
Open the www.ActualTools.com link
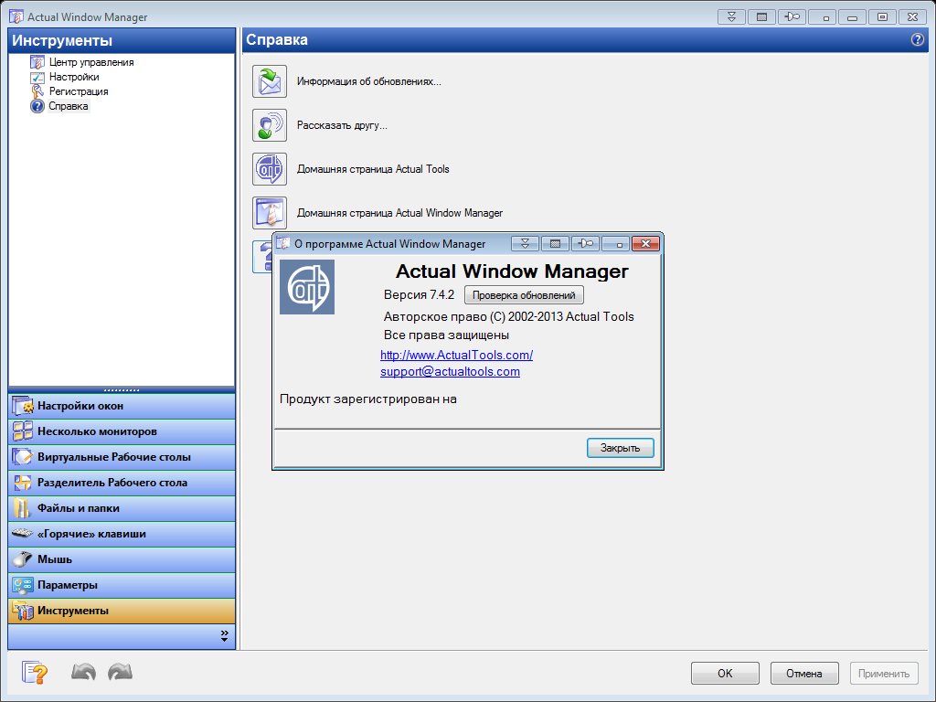coord(456,355)
